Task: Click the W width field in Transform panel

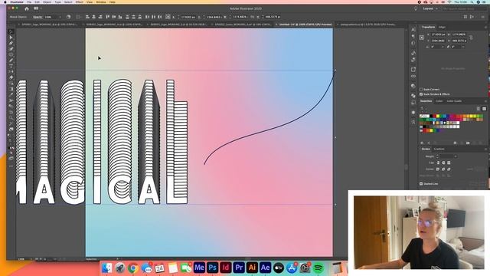Action: (x=459, y=34)
